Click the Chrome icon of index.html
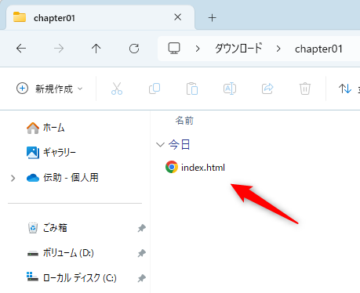The width and height of the screenshot is (360, 293). click(172, 167)
